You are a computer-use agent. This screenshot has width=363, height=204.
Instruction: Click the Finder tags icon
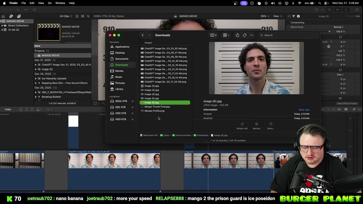(x=244, y=35)
